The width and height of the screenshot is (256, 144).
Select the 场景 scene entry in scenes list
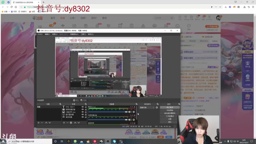[x=49, y=107]
